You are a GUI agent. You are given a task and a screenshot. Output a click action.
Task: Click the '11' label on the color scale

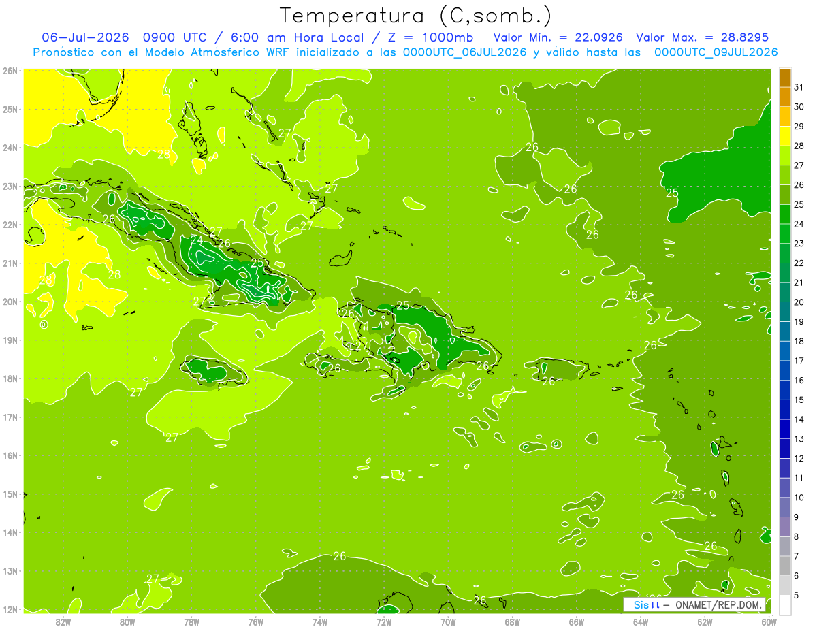(799, 478)
